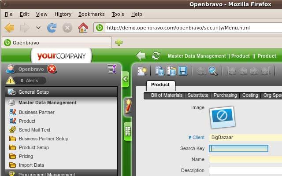Expand the Pricing folder
The width and height of the screenshot is (282, 176).
tap(26, 156)
